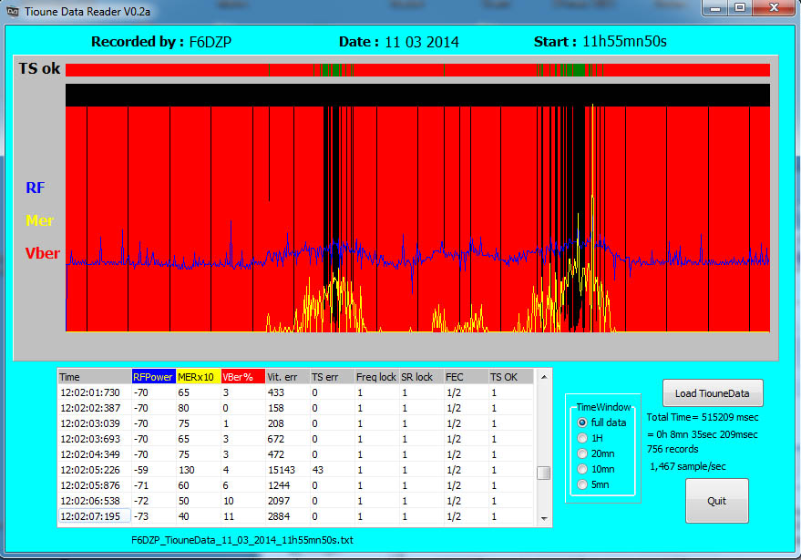The image size is (801, 560).
Task: Click the TS OK column header
Action: click(511, 377)
